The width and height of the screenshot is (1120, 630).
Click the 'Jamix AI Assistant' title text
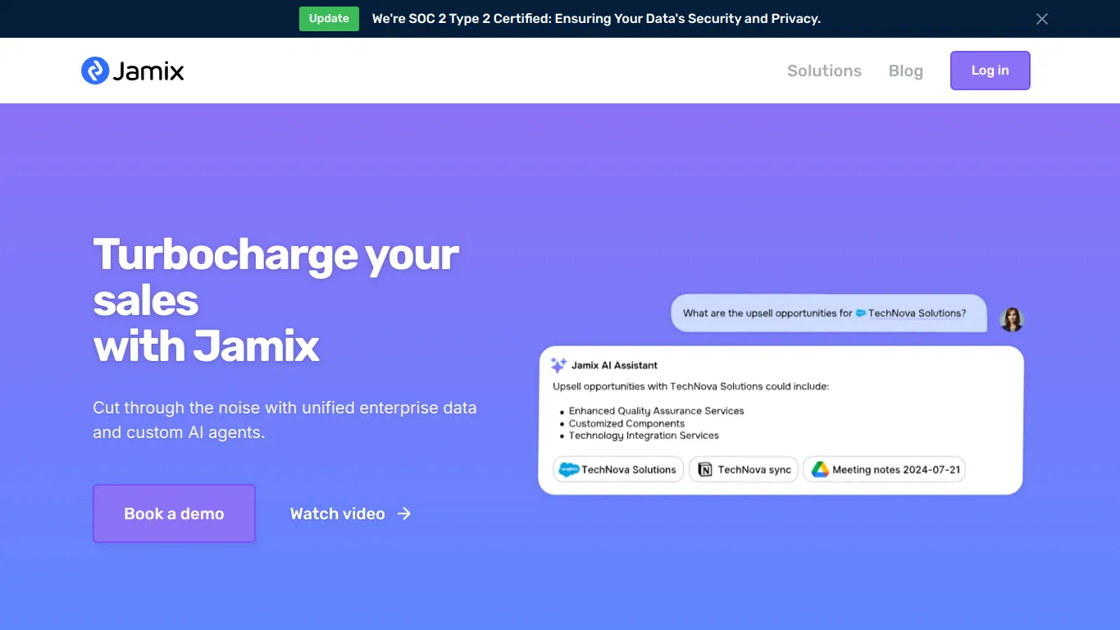coord(614,365)
